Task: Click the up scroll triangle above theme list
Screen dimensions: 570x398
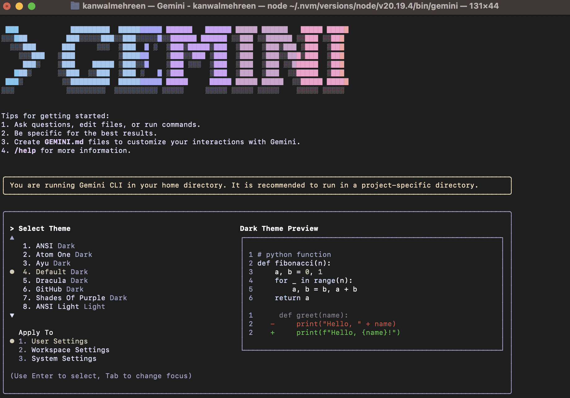Action: 12,237
